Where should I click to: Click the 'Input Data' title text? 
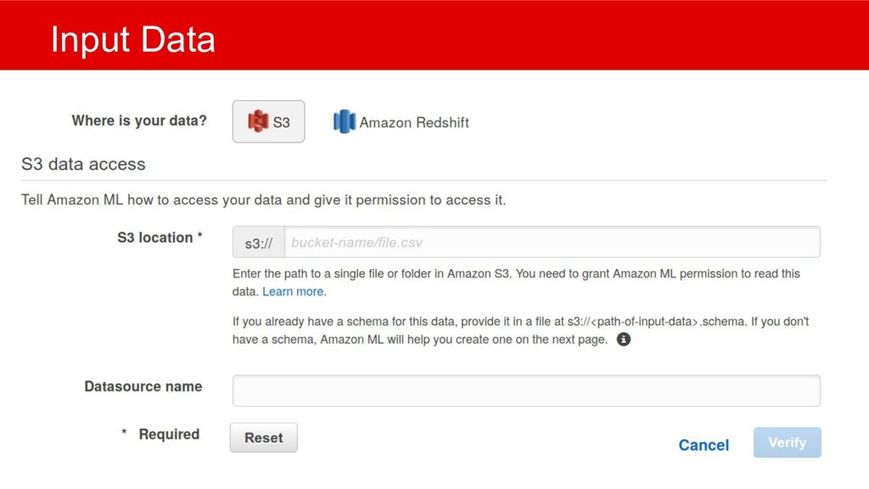(x=133, y=39)
